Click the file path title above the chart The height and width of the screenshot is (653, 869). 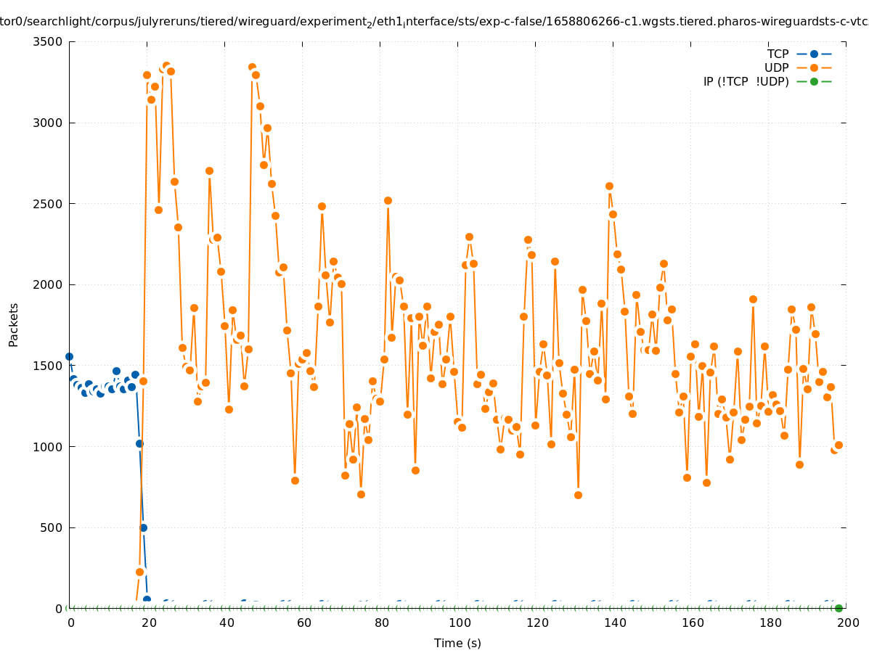click(x=434, y=22)
